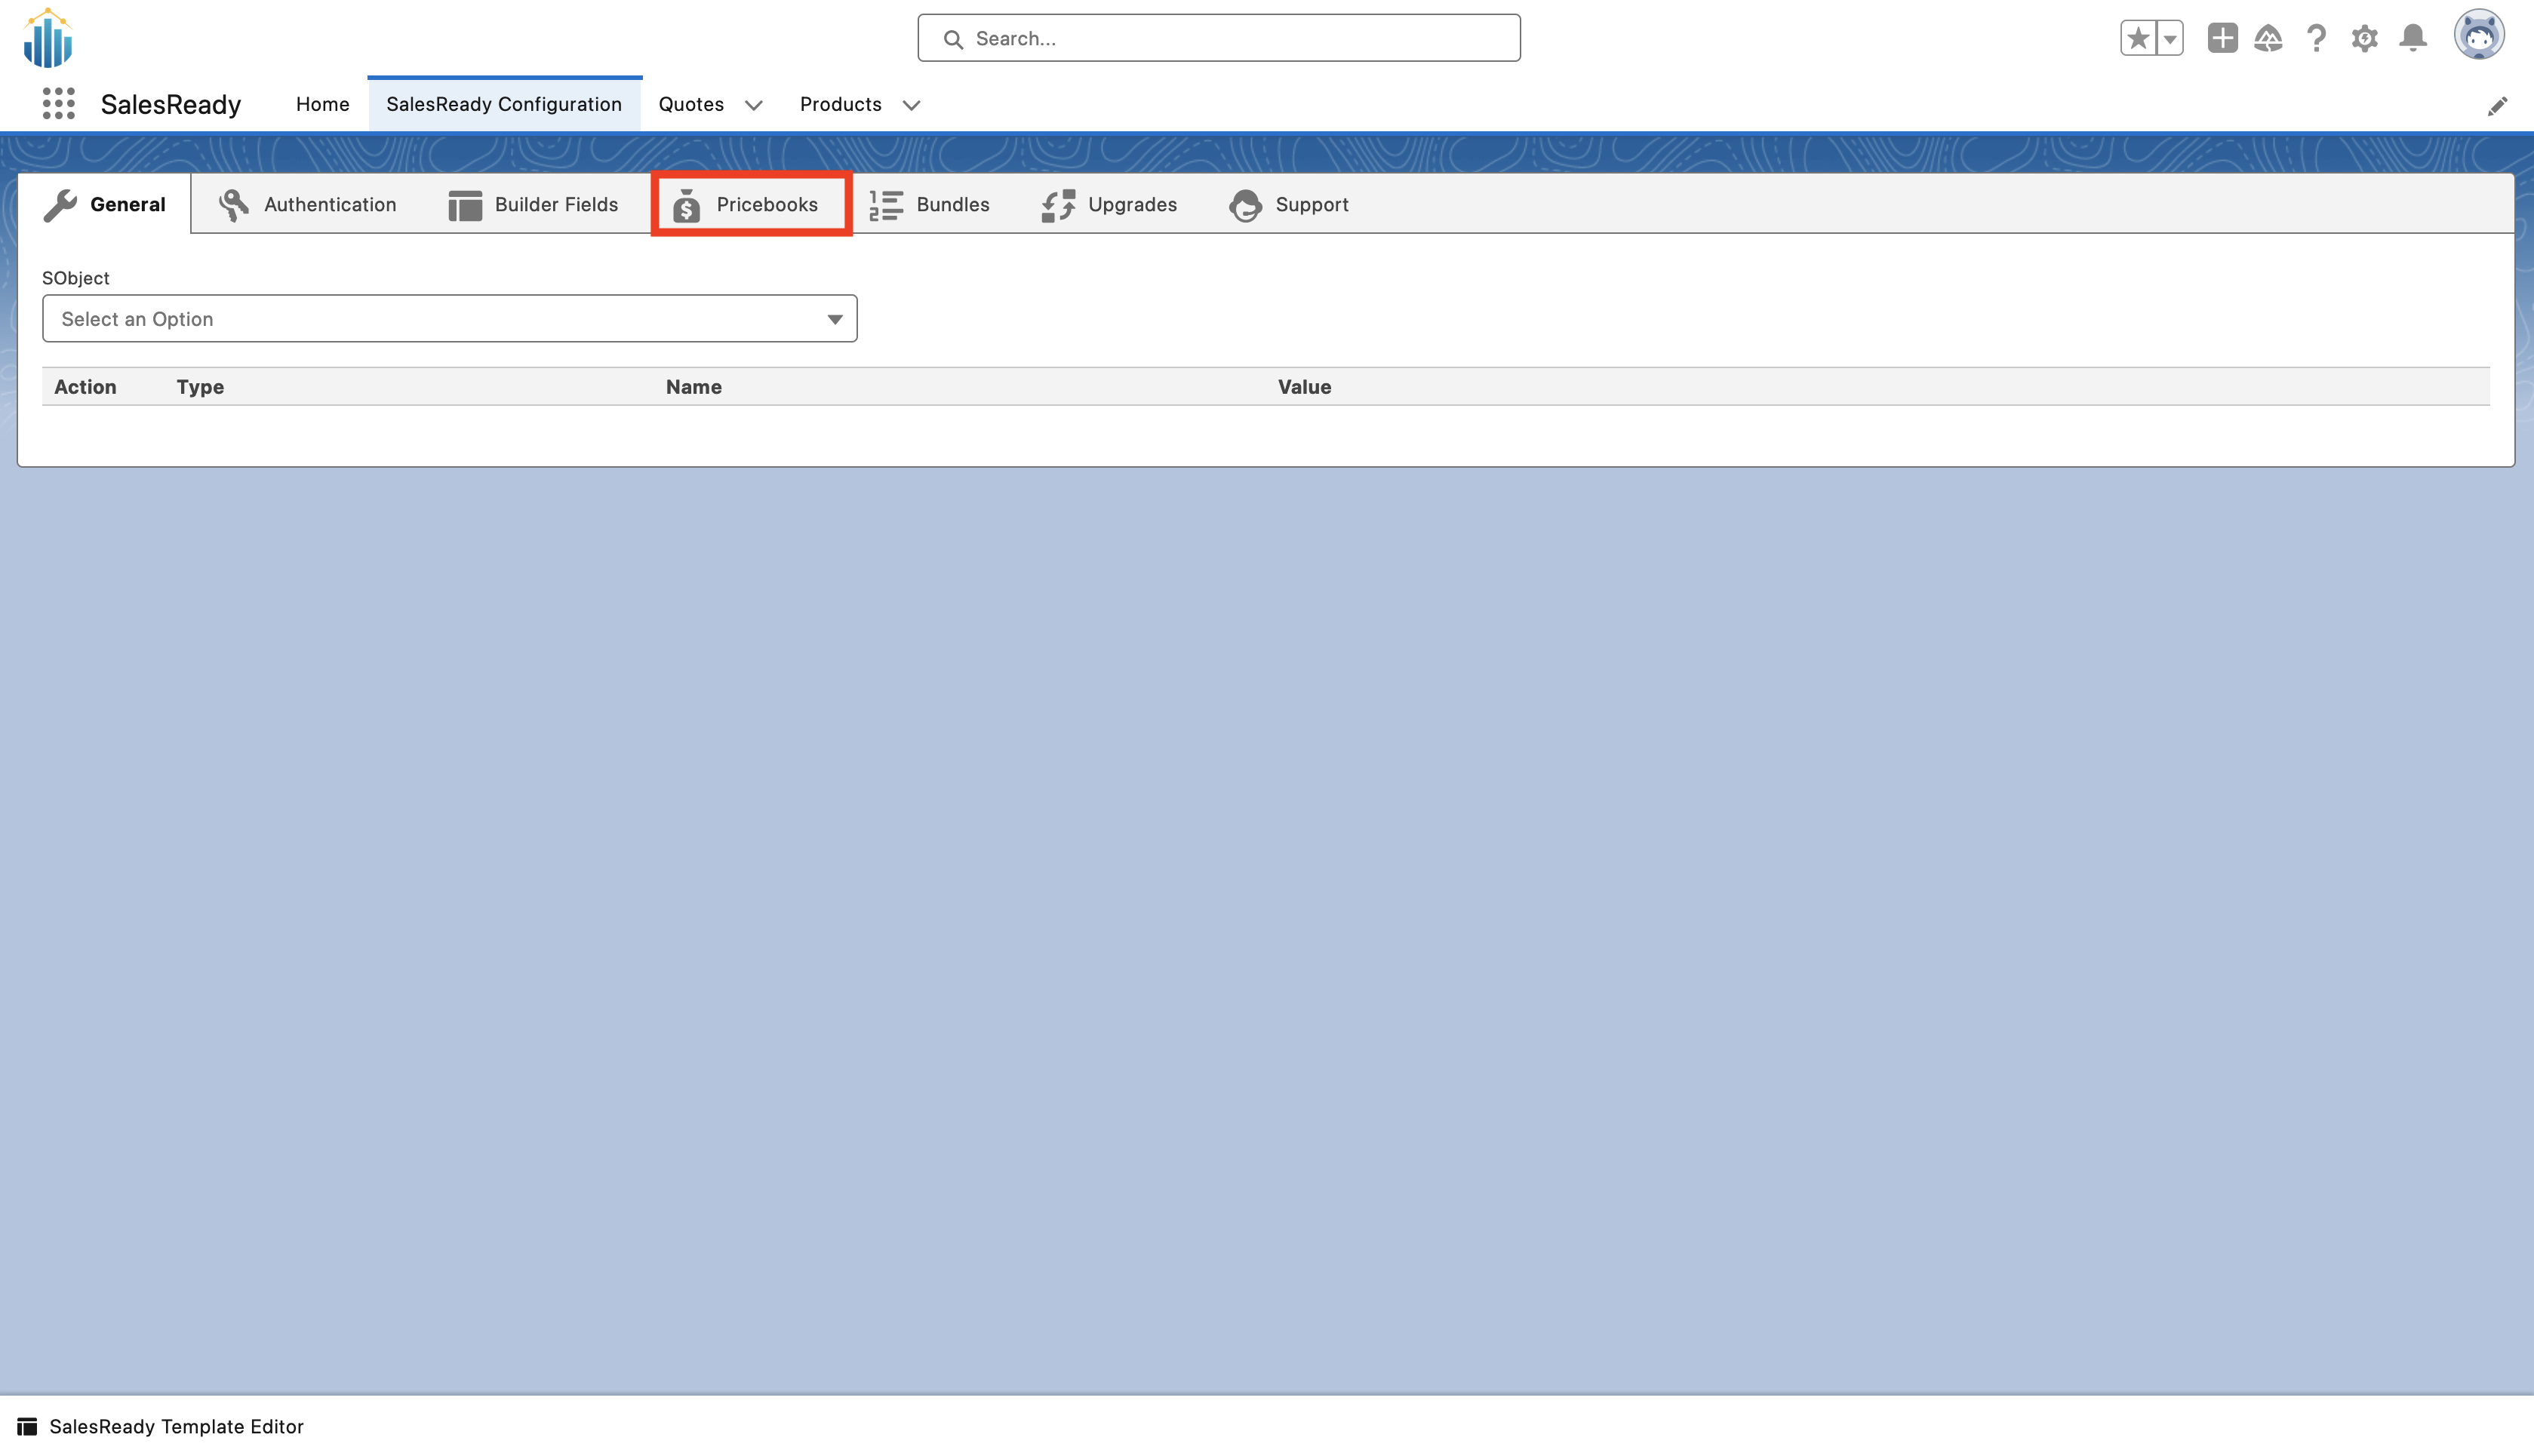Viewport: 2534px width, 1456px height.
Task: Click into the global Search field
Action: [1218, 38]
